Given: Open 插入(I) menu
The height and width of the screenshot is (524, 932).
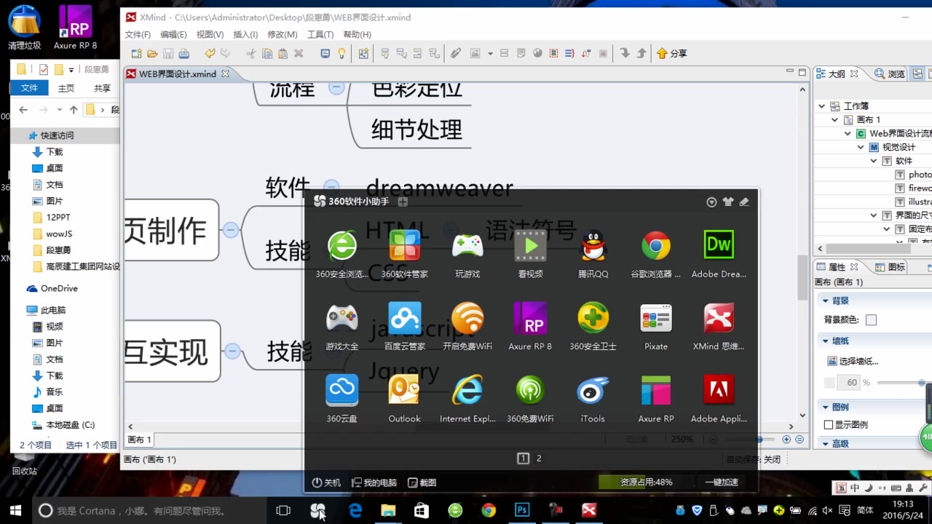Looking at the screenshot, I should coord(245,34).
